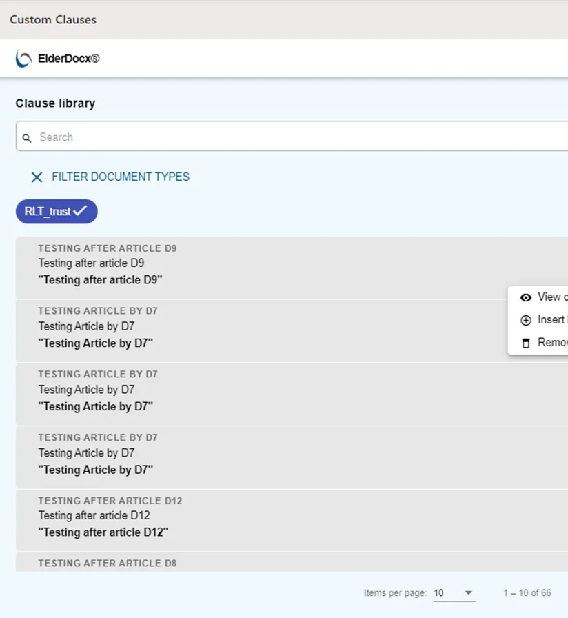Click the magnifier icon in the search bar
568x618 pixels.
(27, 138)
